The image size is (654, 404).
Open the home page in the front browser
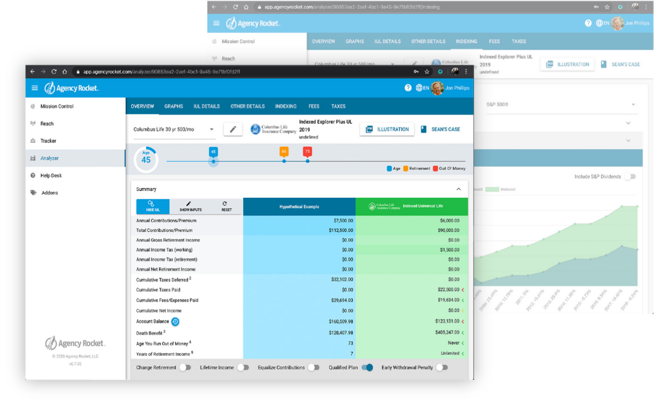click(x=65, y=72)
